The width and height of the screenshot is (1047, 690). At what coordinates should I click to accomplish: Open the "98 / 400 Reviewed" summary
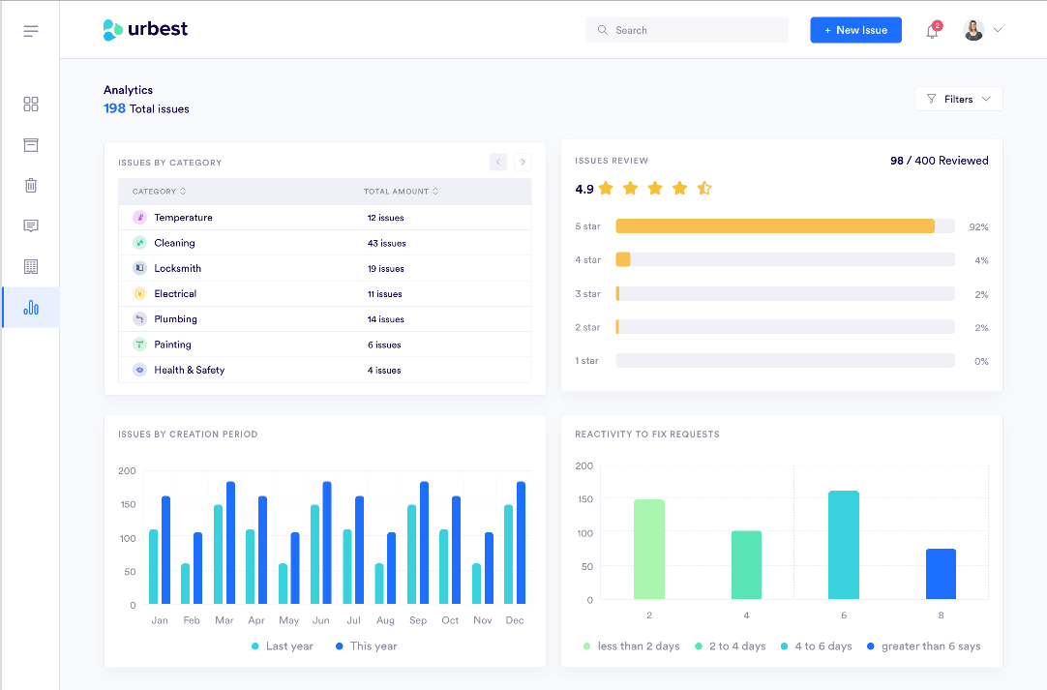pos(938,160)
